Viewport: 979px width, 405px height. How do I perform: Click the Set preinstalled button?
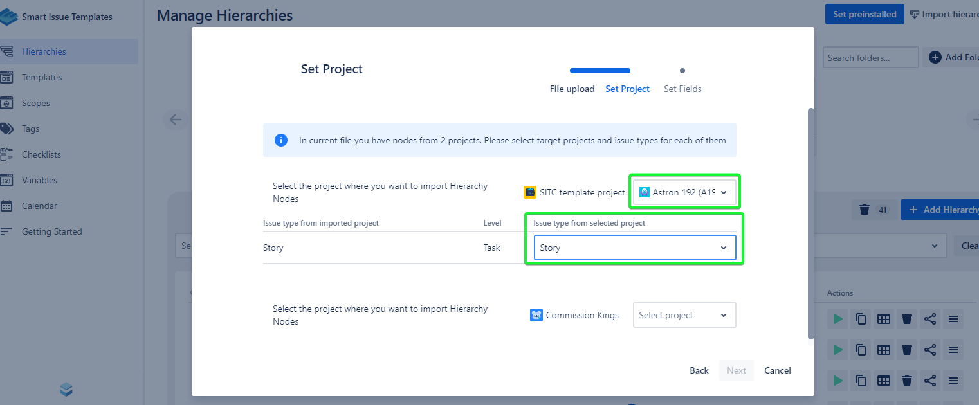pos(864,14)
